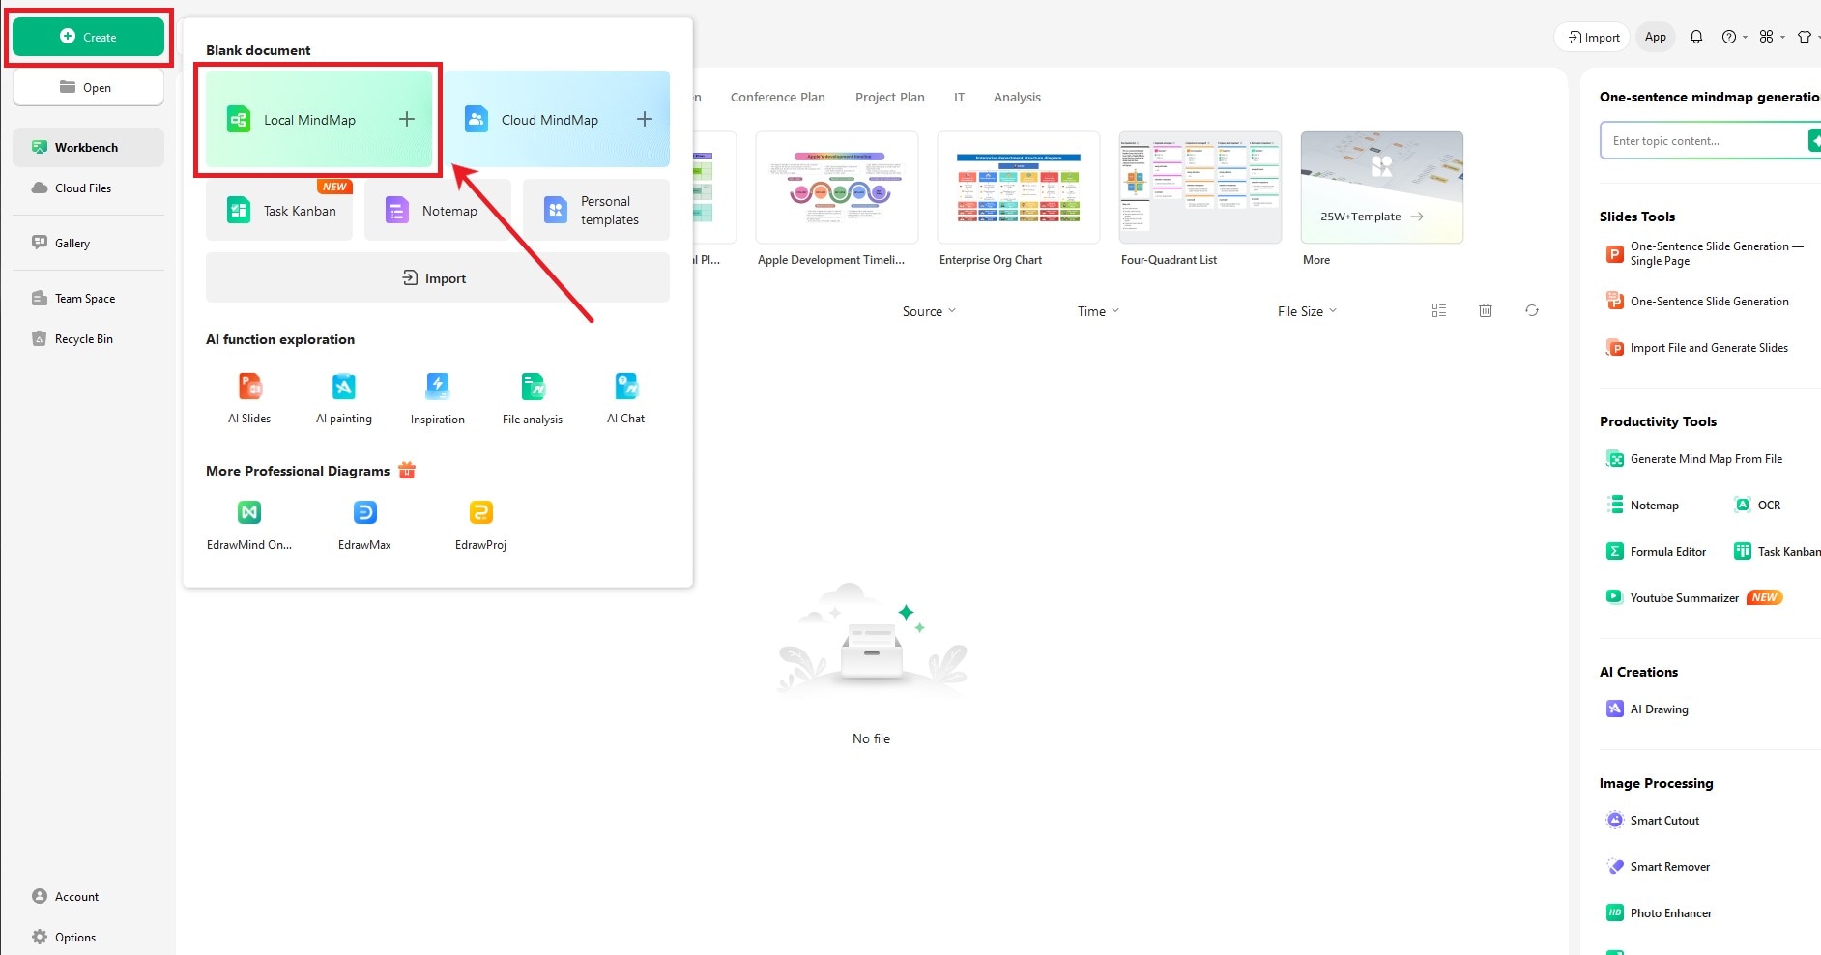The width and height of the screenshot is (1821, 955).
Task: Open the apps grid dropdown
Action: pyautogui.click(x=1772, y=37)
